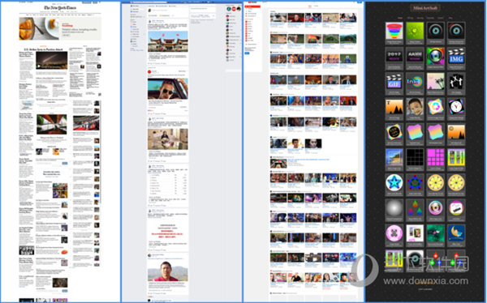
Task: Open the blue star with red dots icon
Action: coord(415,182)
